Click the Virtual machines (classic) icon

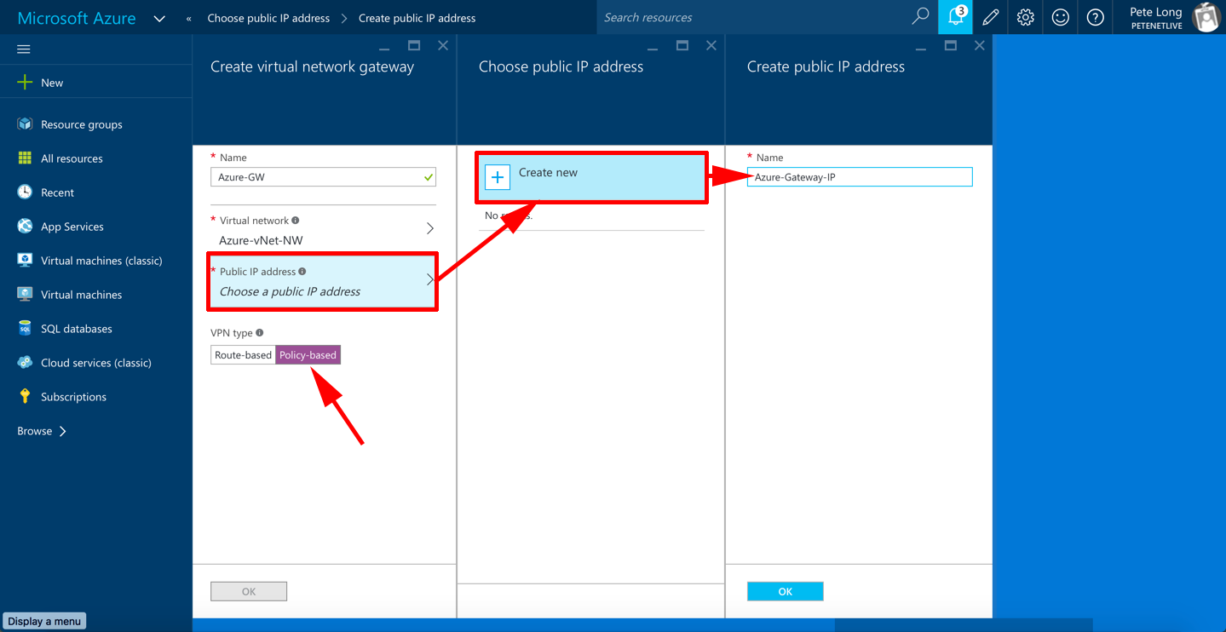tap(25, 261)
